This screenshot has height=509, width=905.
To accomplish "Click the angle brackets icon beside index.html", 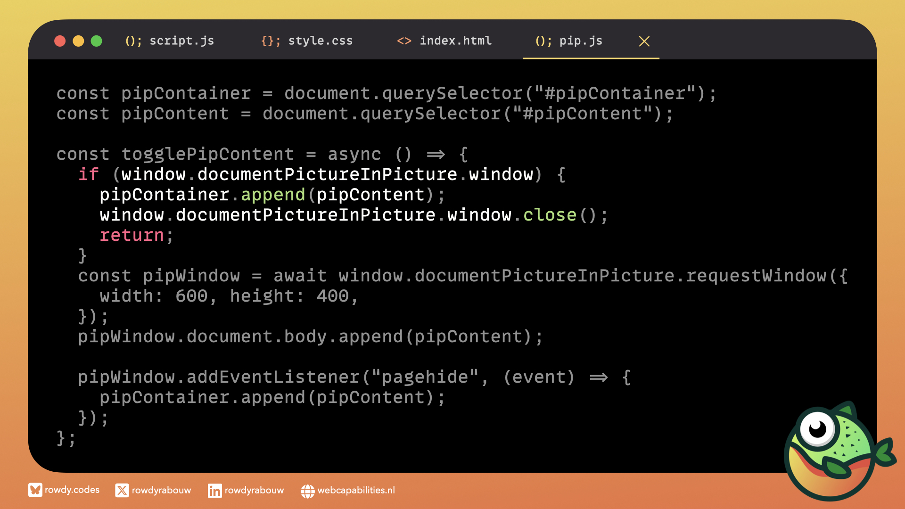I will tap(404, 41).
